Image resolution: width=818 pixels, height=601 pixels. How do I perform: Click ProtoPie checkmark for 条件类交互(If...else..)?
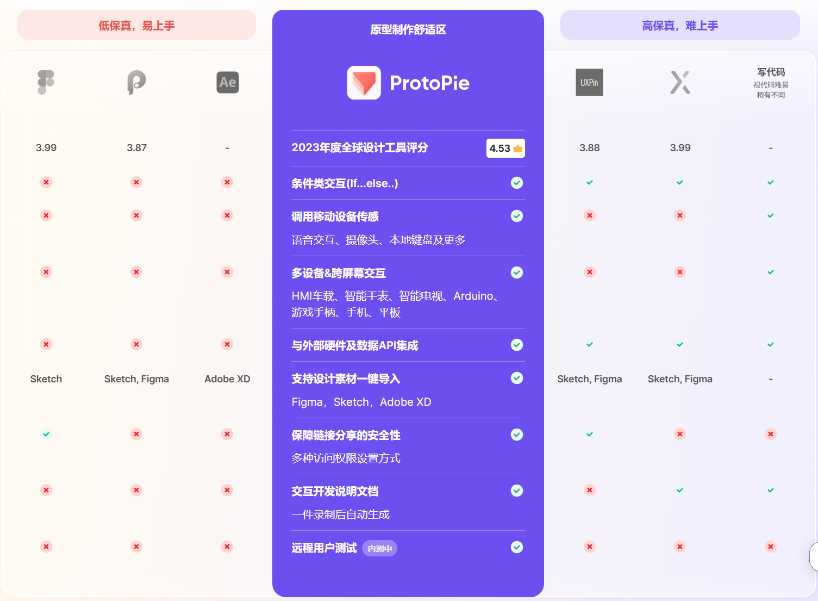(517, 183)
